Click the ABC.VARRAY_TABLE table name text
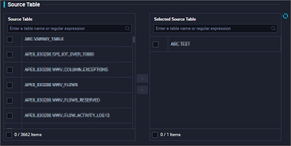Image resolution: width=291 pixels, height=146 pixels. coord(44,39)
